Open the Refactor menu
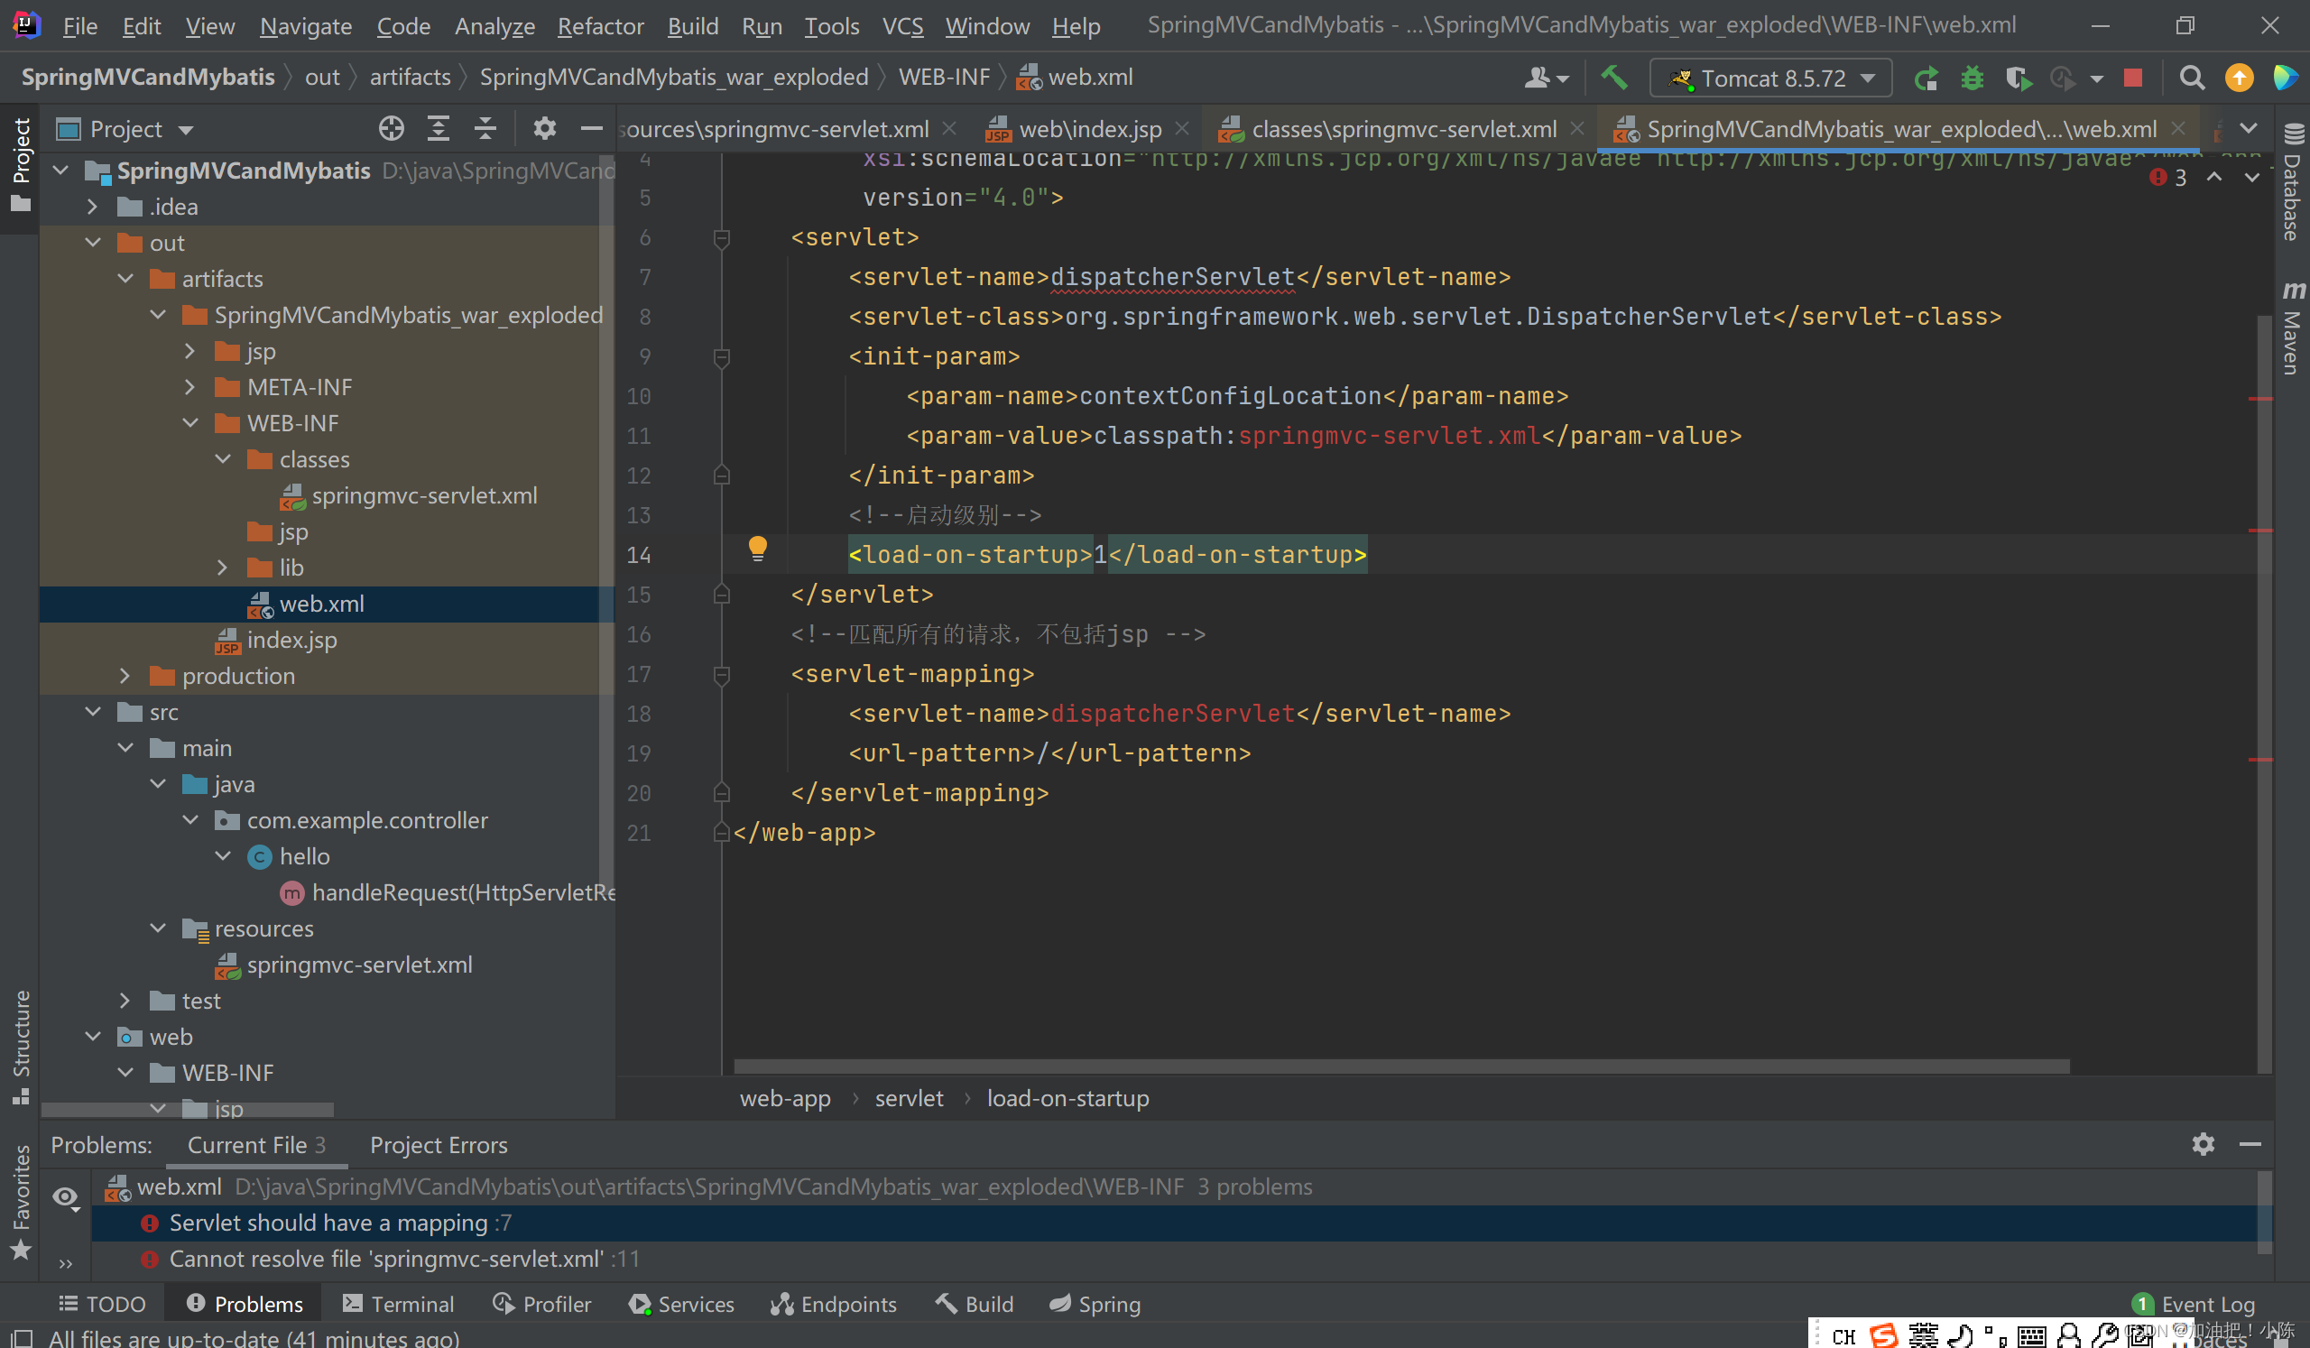This screenshot has height=1348, width=2310. click(600, 25)
